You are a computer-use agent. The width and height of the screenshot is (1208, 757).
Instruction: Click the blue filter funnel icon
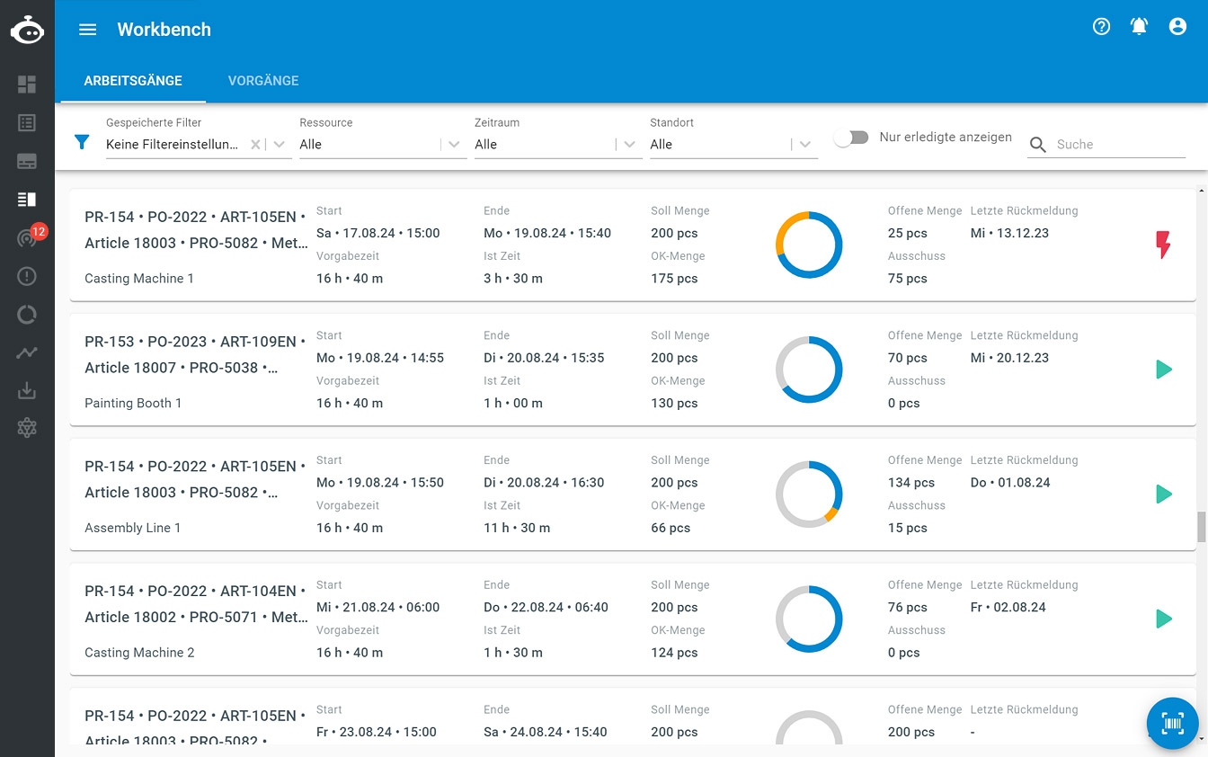pos(82,142)
